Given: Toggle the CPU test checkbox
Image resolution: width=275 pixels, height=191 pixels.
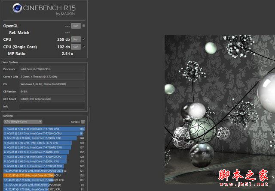Looking at the screenshot, I should coord(84,39).
